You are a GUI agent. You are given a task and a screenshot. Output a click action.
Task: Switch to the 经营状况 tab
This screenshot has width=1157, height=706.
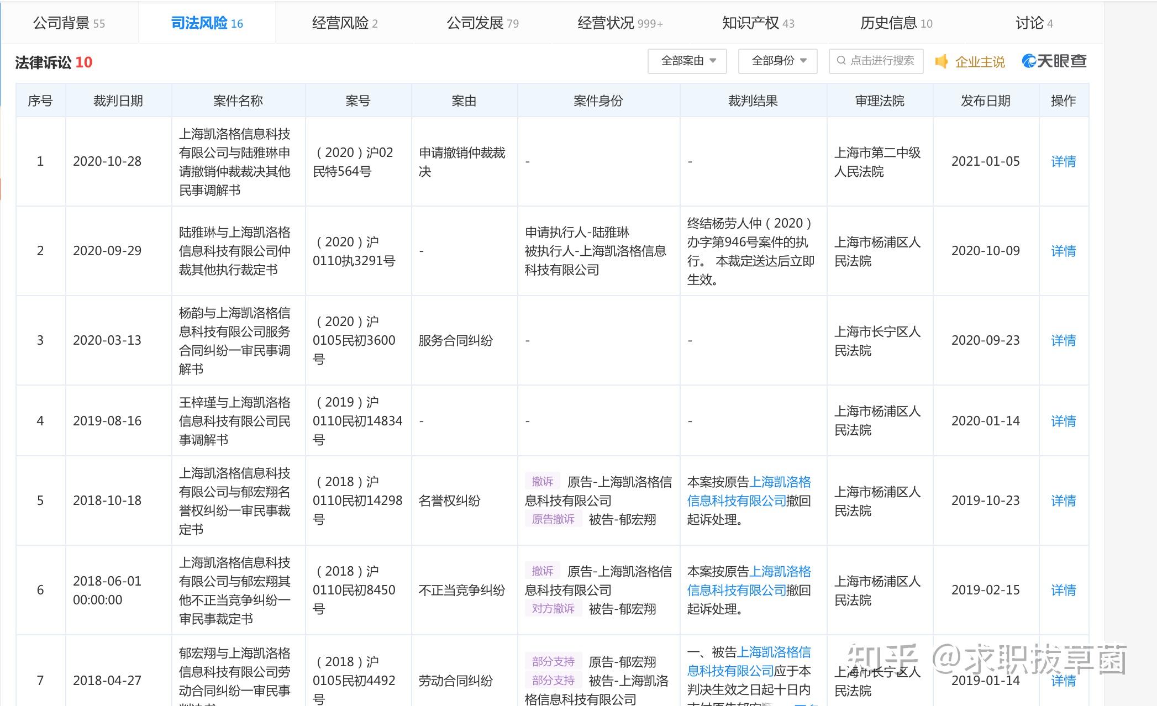(x=620, y=23)
